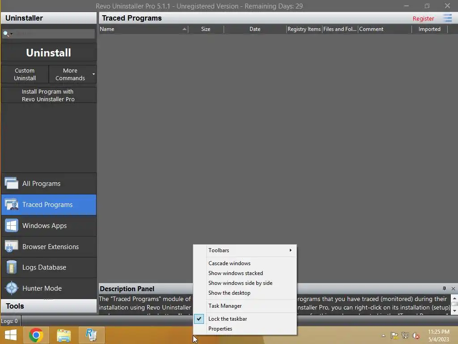Sort by the Imported column

pos(429,29)
